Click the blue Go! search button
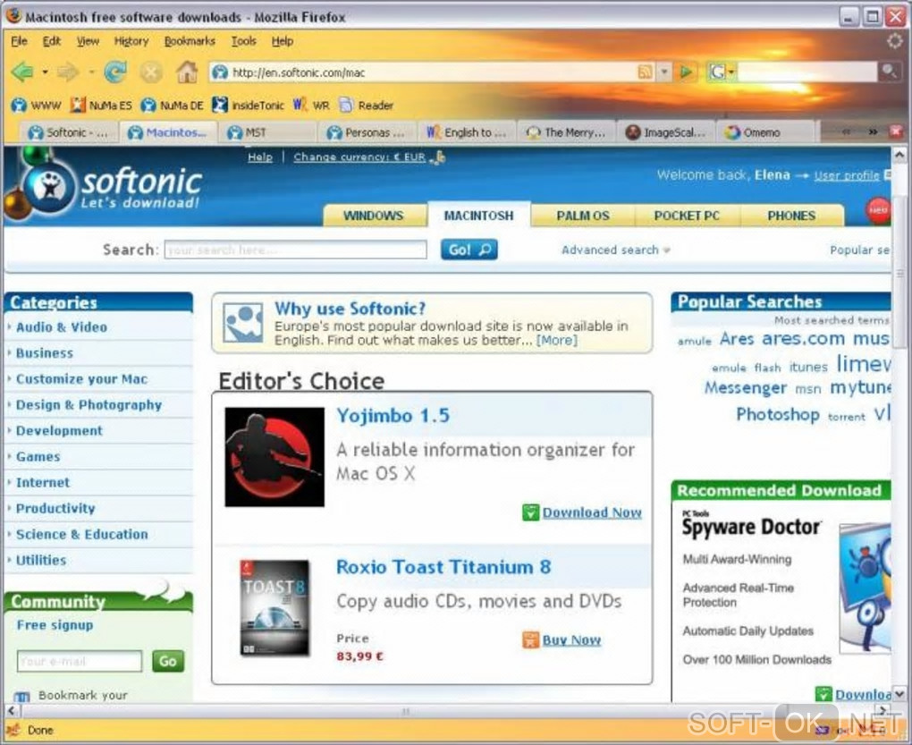912x745 pixels. (469, 250)
